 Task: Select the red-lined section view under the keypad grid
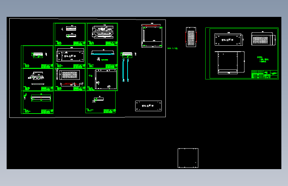(72, 84)
